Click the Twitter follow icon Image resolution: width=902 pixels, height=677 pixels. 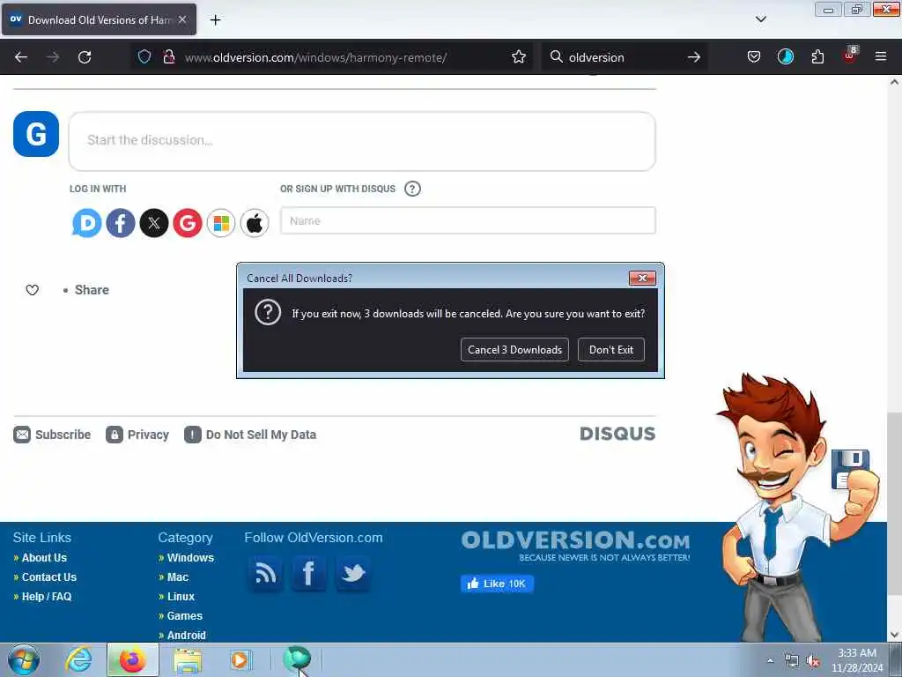click(352, 573)
